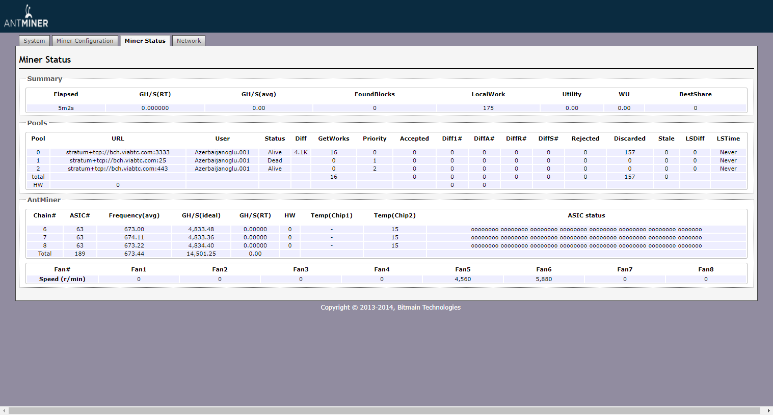
Task: Open the System tab
Action: click(34, 41)
